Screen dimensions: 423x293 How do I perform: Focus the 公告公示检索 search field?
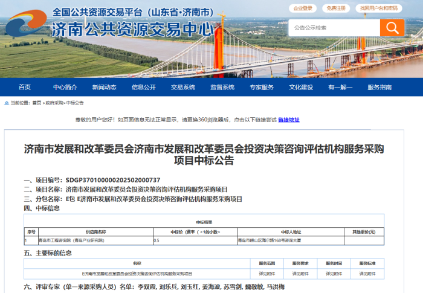334,28
